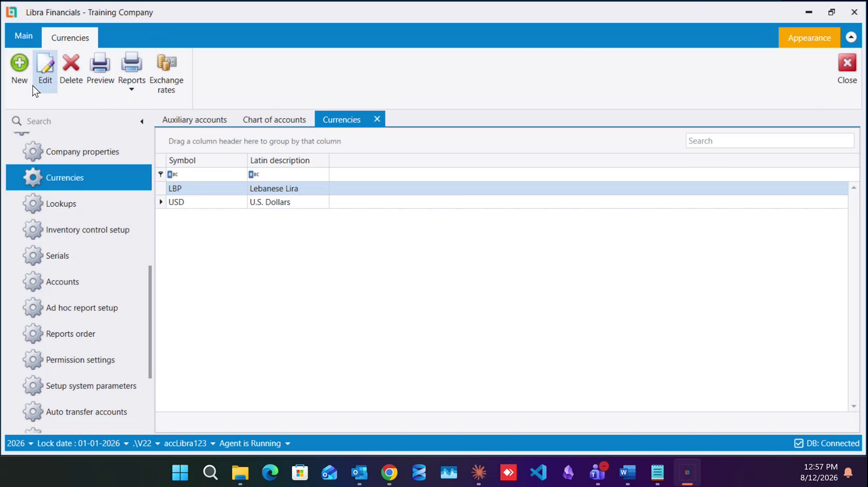Open Microsoft Teams from the taskbar
The width and height of the screenshot is (868, 487).
click(598, 472)
